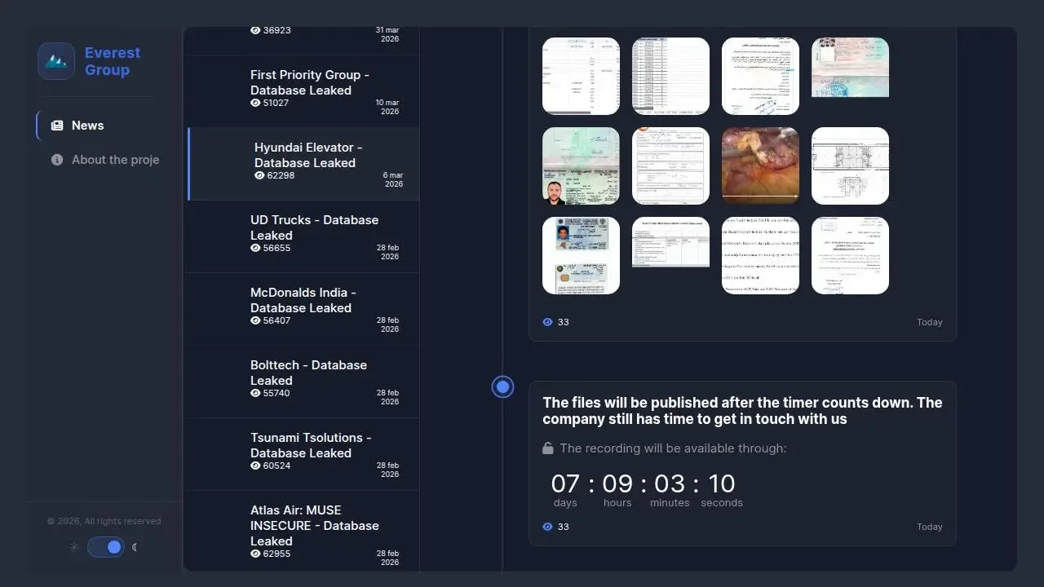Click the Everest Group mountain logo
Screen dimensions: 1044x587
click(56, 61)
